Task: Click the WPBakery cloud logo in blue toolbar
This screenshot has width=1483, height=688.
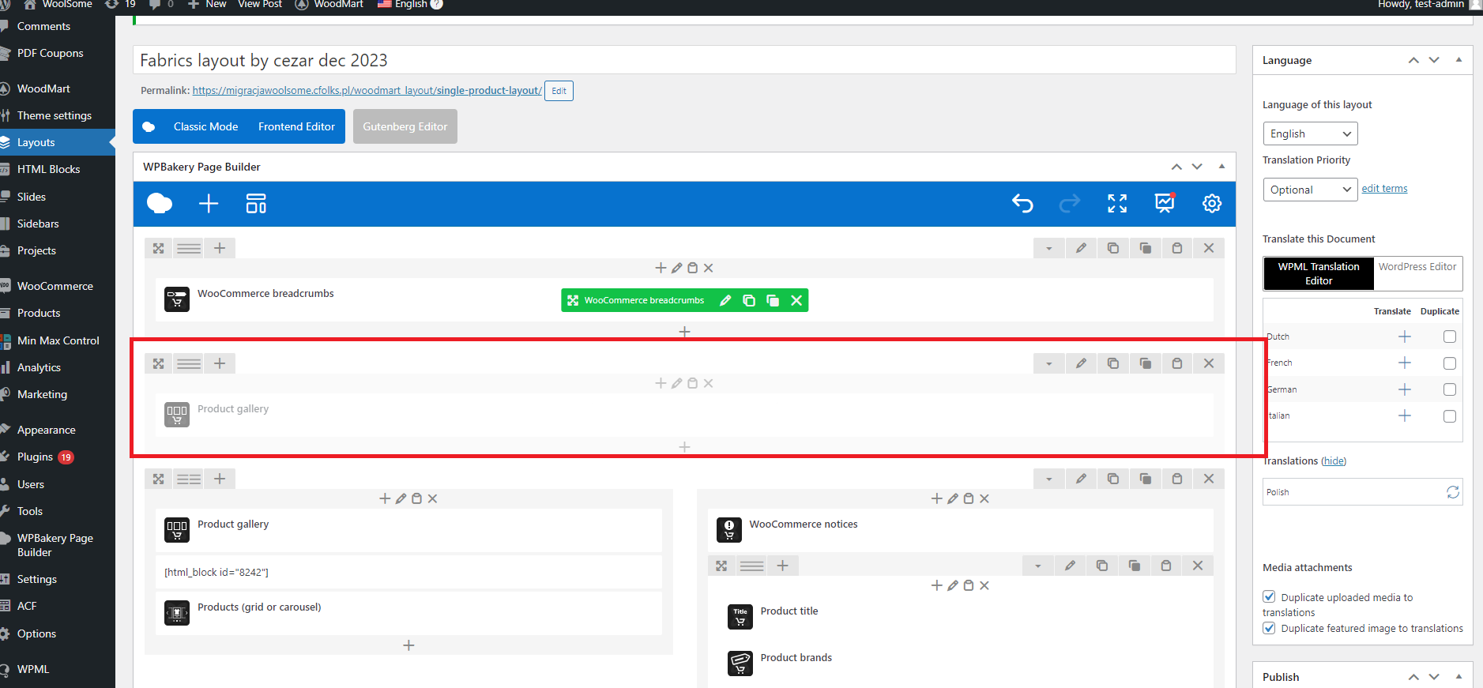Action: [x=160, y=204]
